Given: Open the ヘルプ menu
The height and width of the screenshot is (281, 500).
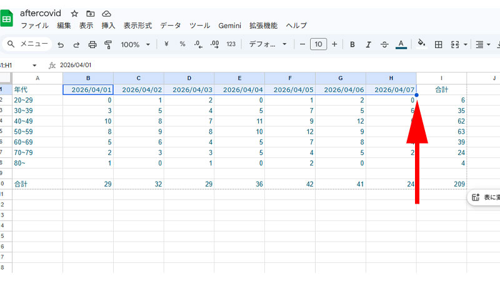Looking at the screenshot, I should click(x=296, y=26).
